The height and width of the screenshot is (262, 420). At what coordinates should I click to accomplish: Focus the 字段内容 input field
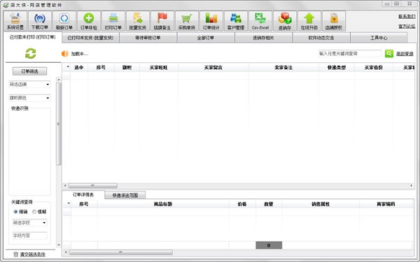(x=29, y=235)
